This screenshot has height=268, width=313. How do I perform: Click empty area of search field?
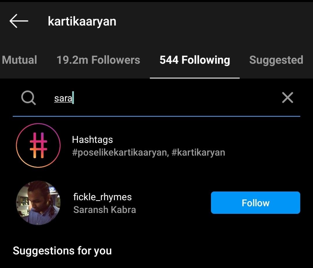[174, 98]
